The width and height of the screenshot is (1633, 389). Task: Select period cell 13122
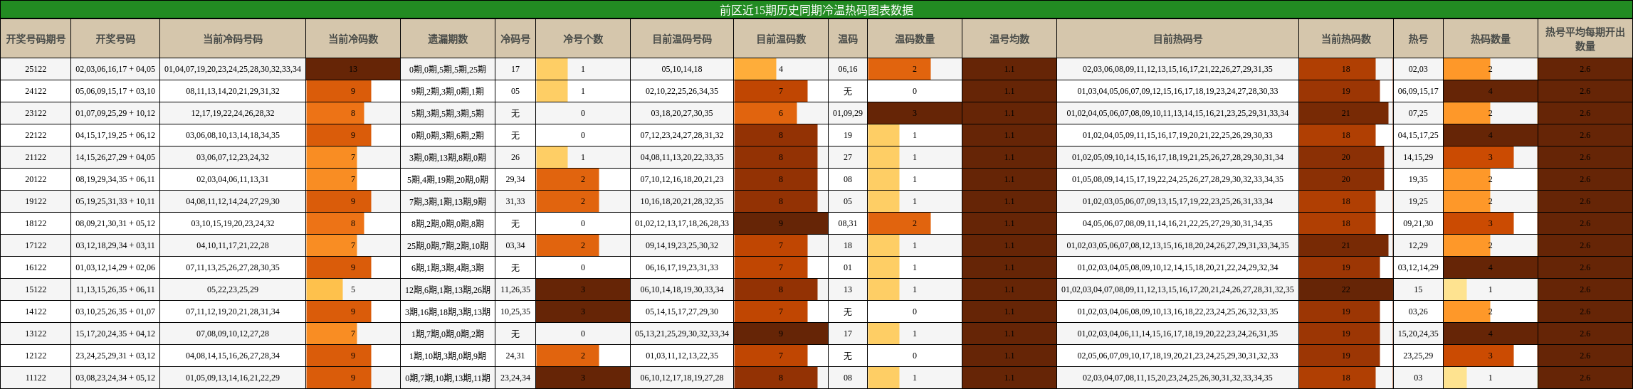[x=36, y=334]
